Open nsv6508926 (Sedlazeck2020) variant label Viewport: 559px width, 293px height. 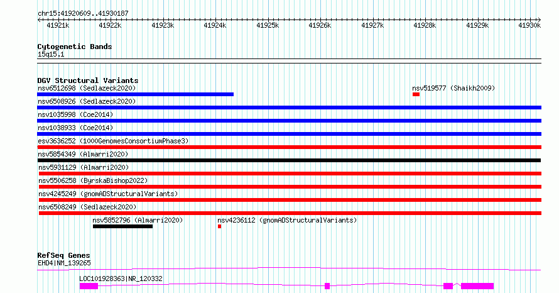pyautogui.click(x=87, y=101)
